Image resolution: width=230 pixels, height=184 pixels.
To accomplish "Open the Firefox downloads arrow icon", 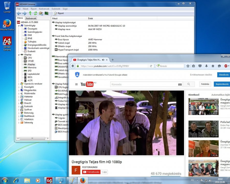I will [206, 66].
